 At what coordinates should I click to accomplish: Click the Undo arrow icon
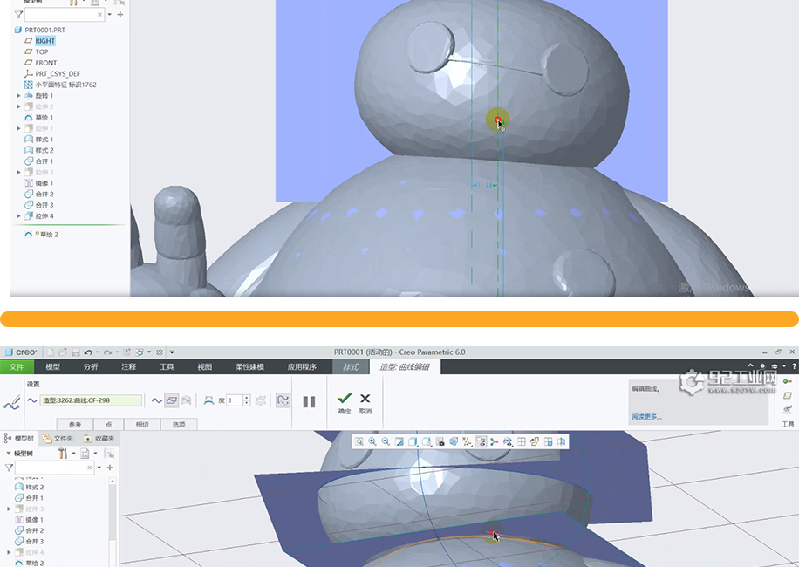[x=88, y=352]
